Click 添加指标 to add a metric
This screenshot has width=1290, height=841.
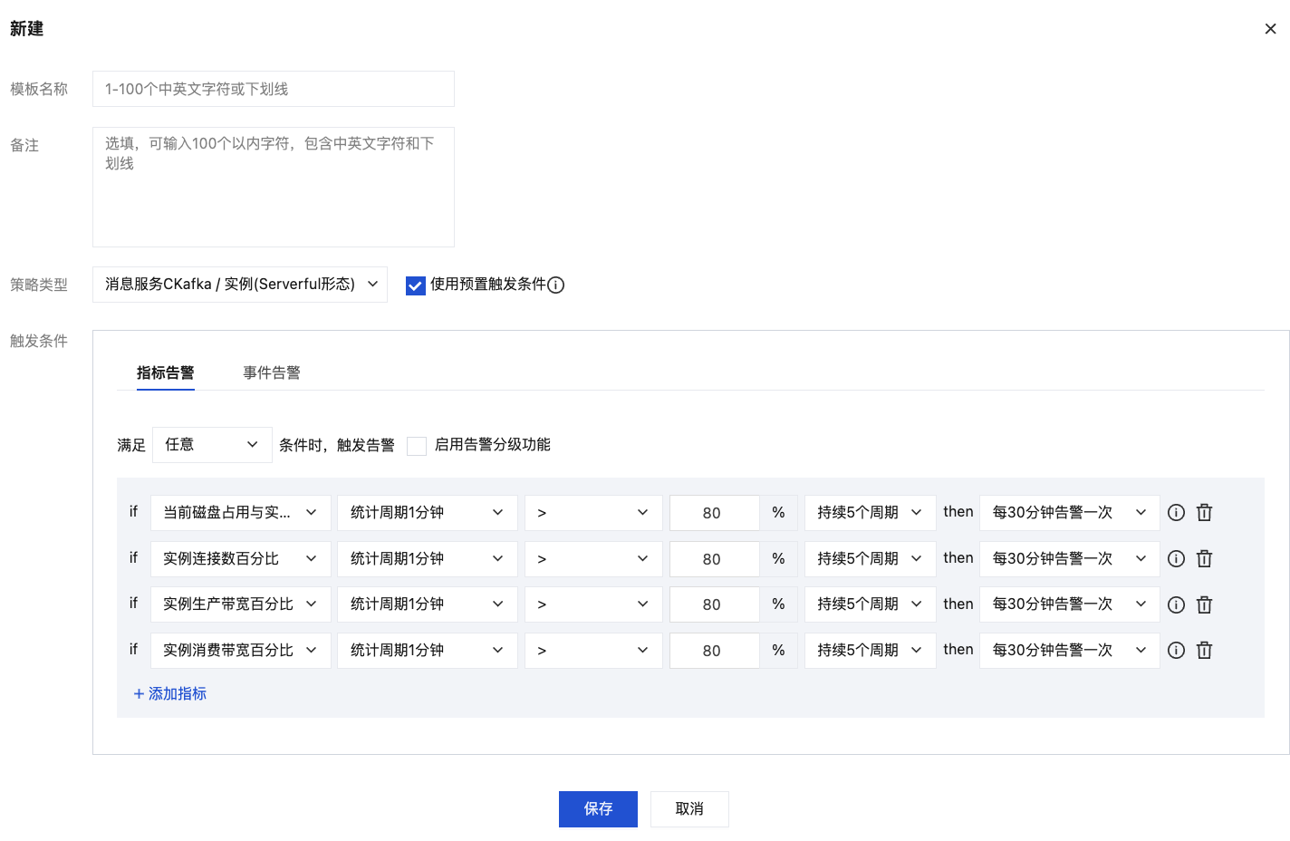pos(170,694)
